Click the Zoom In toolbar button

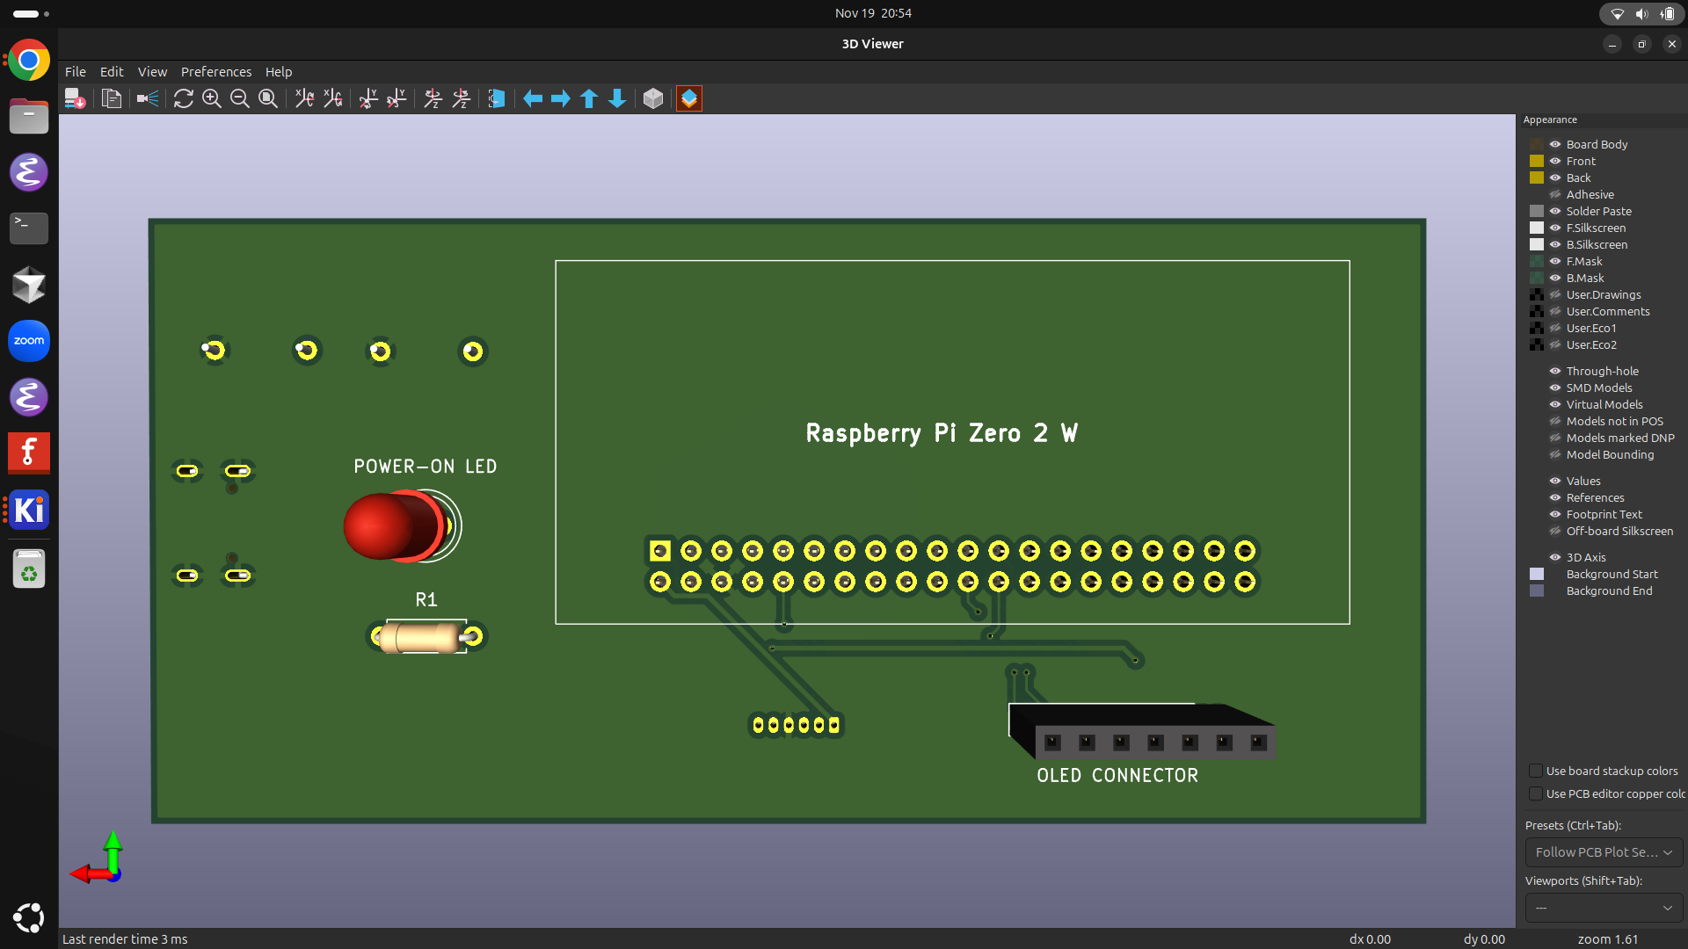[x=211, y=98]
